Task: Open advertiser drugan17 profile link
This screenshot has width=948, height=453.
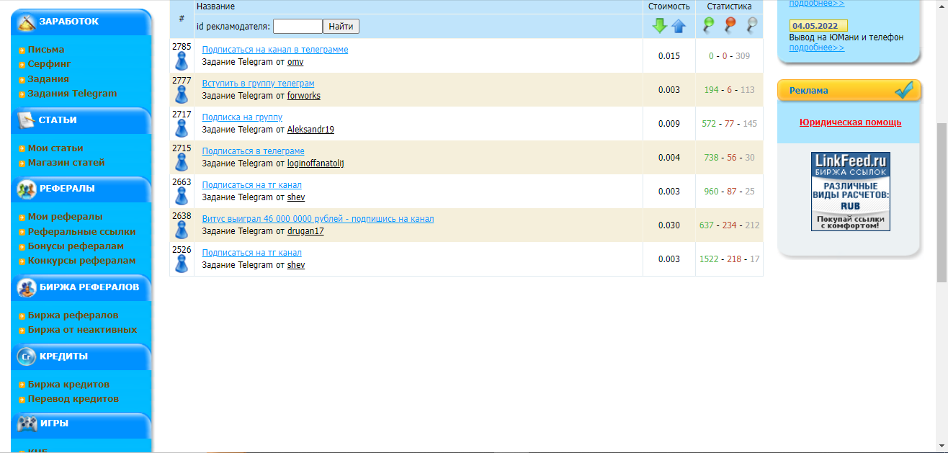Action: pyautogui.click(x=305, y=231)
